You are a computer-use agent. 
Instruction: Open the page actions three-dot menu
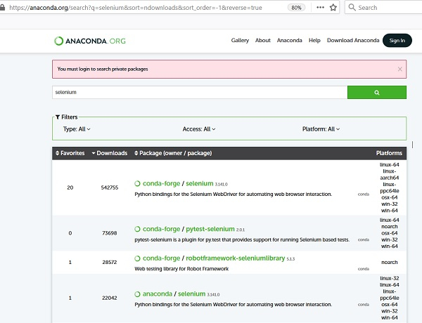(320, 8)
